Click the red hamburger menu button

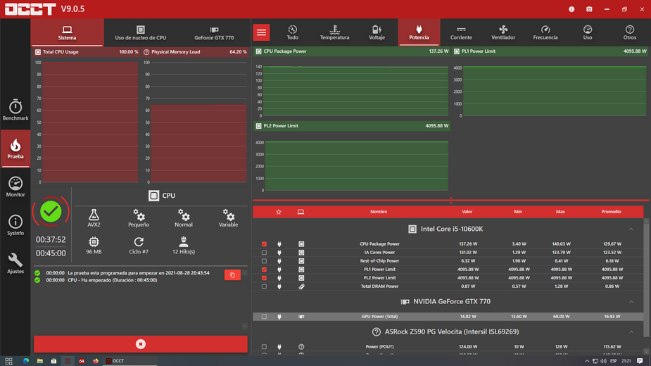click(261, 32)
